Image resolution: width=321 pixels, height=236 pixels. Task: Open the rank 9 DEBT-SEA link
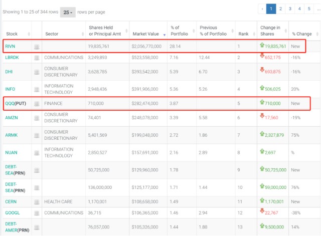[x=11, y=170]
